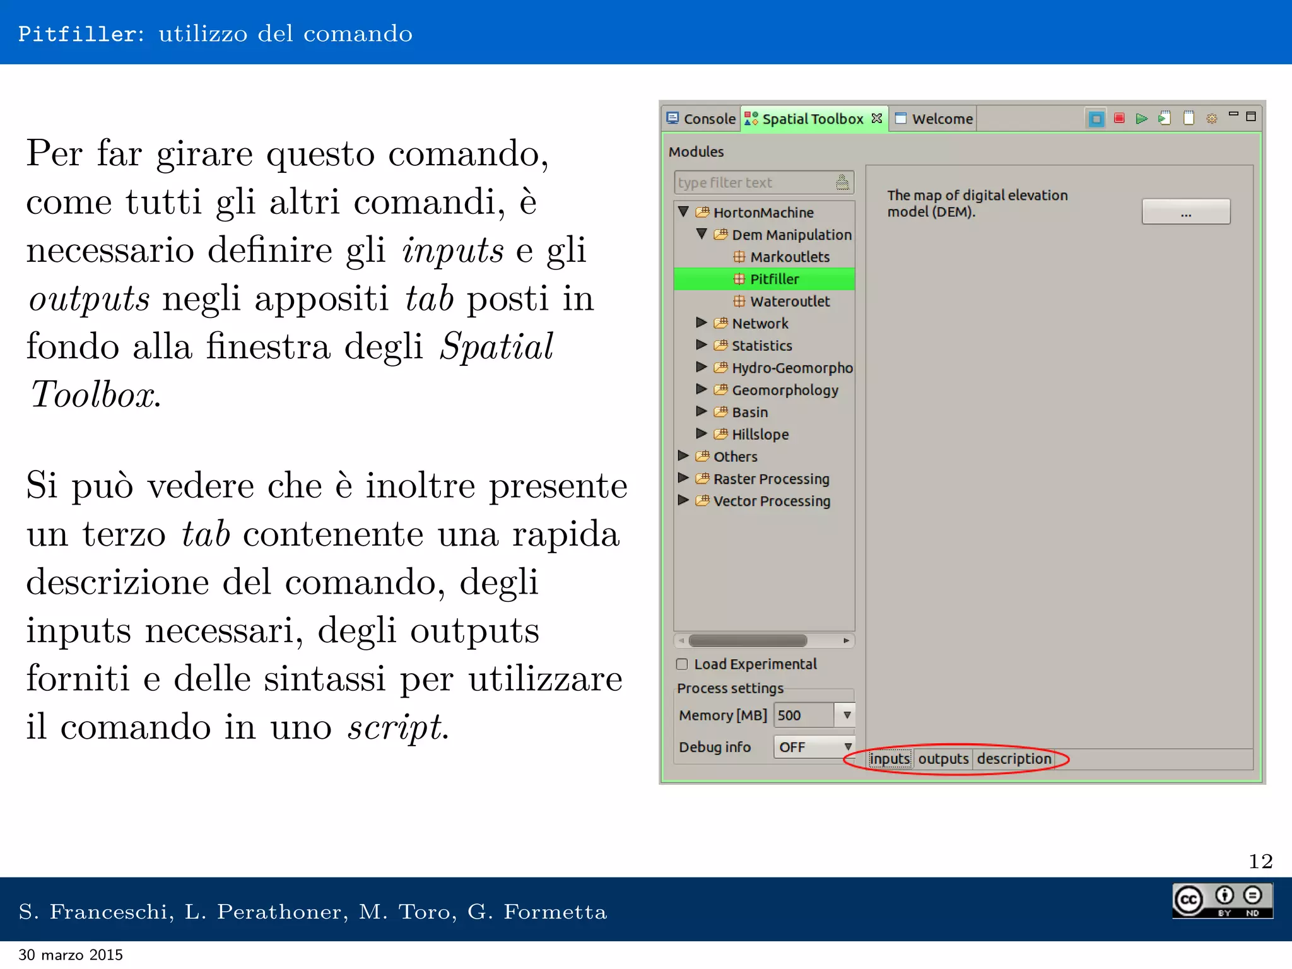Click the red stop process icon
This screenshot has height=969, width=1292.
pos(1119,118)
